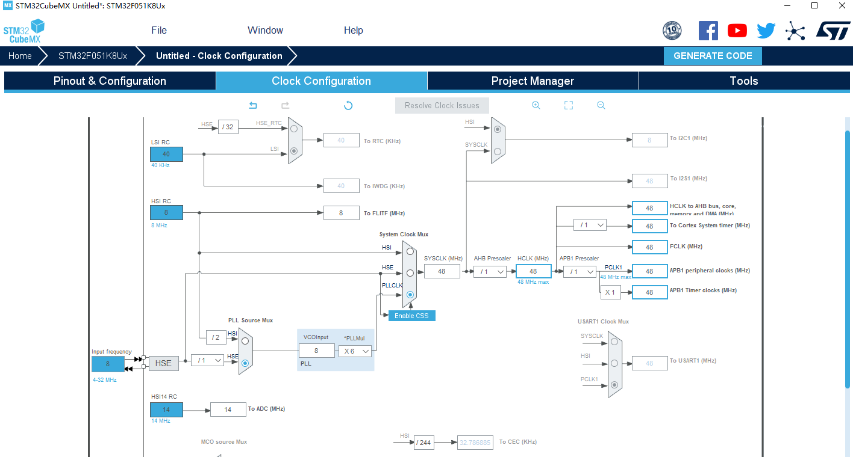
Task: Click the refresh clock tree icon
Action: (x=348, y=105)
